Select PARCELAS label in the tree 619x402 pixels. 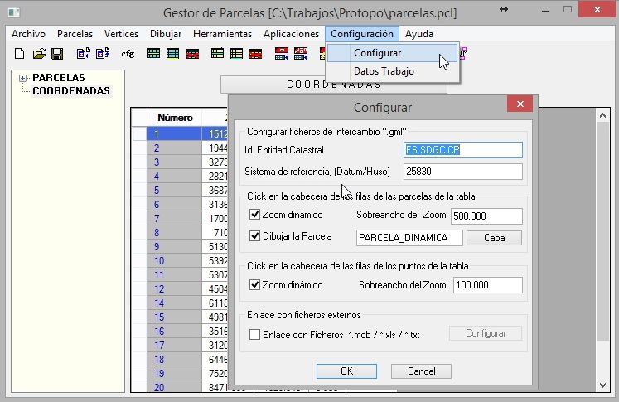point(59,78)
